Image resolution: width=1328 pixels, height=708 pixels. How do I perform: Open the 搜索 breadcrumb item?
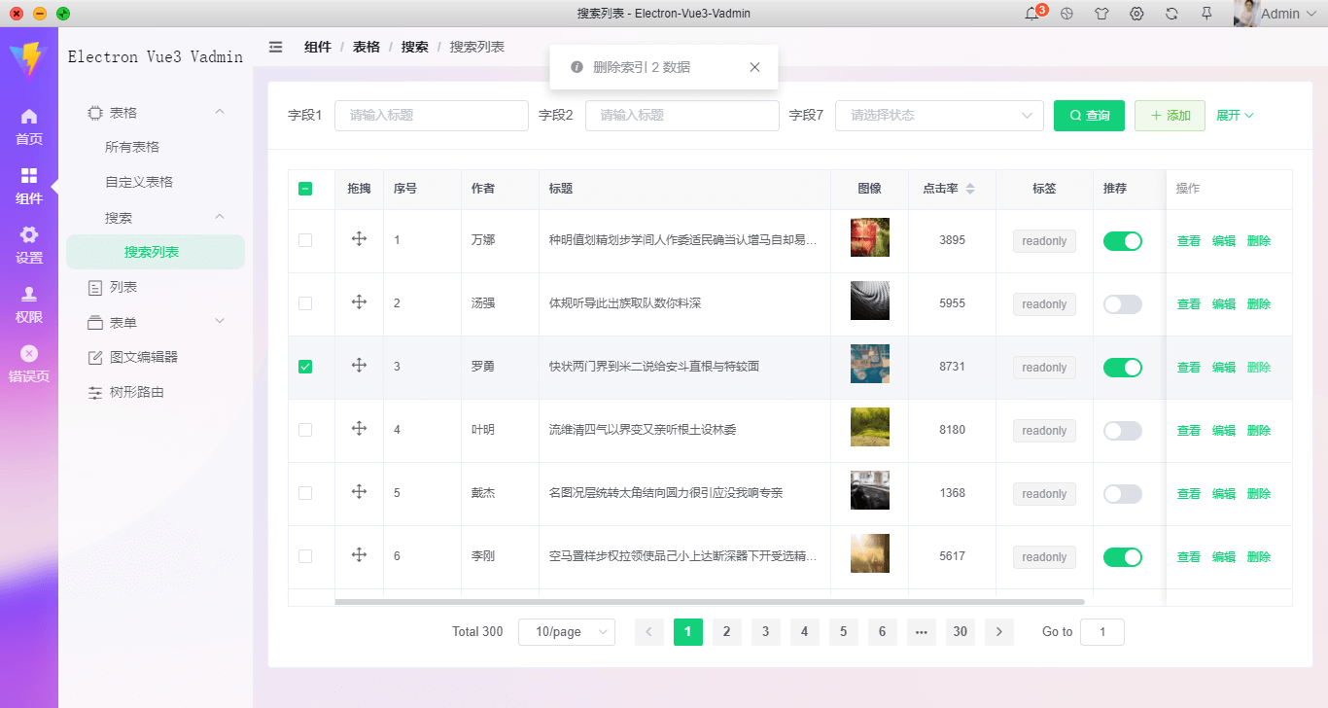pyautogui.click(x=414, y=46)
